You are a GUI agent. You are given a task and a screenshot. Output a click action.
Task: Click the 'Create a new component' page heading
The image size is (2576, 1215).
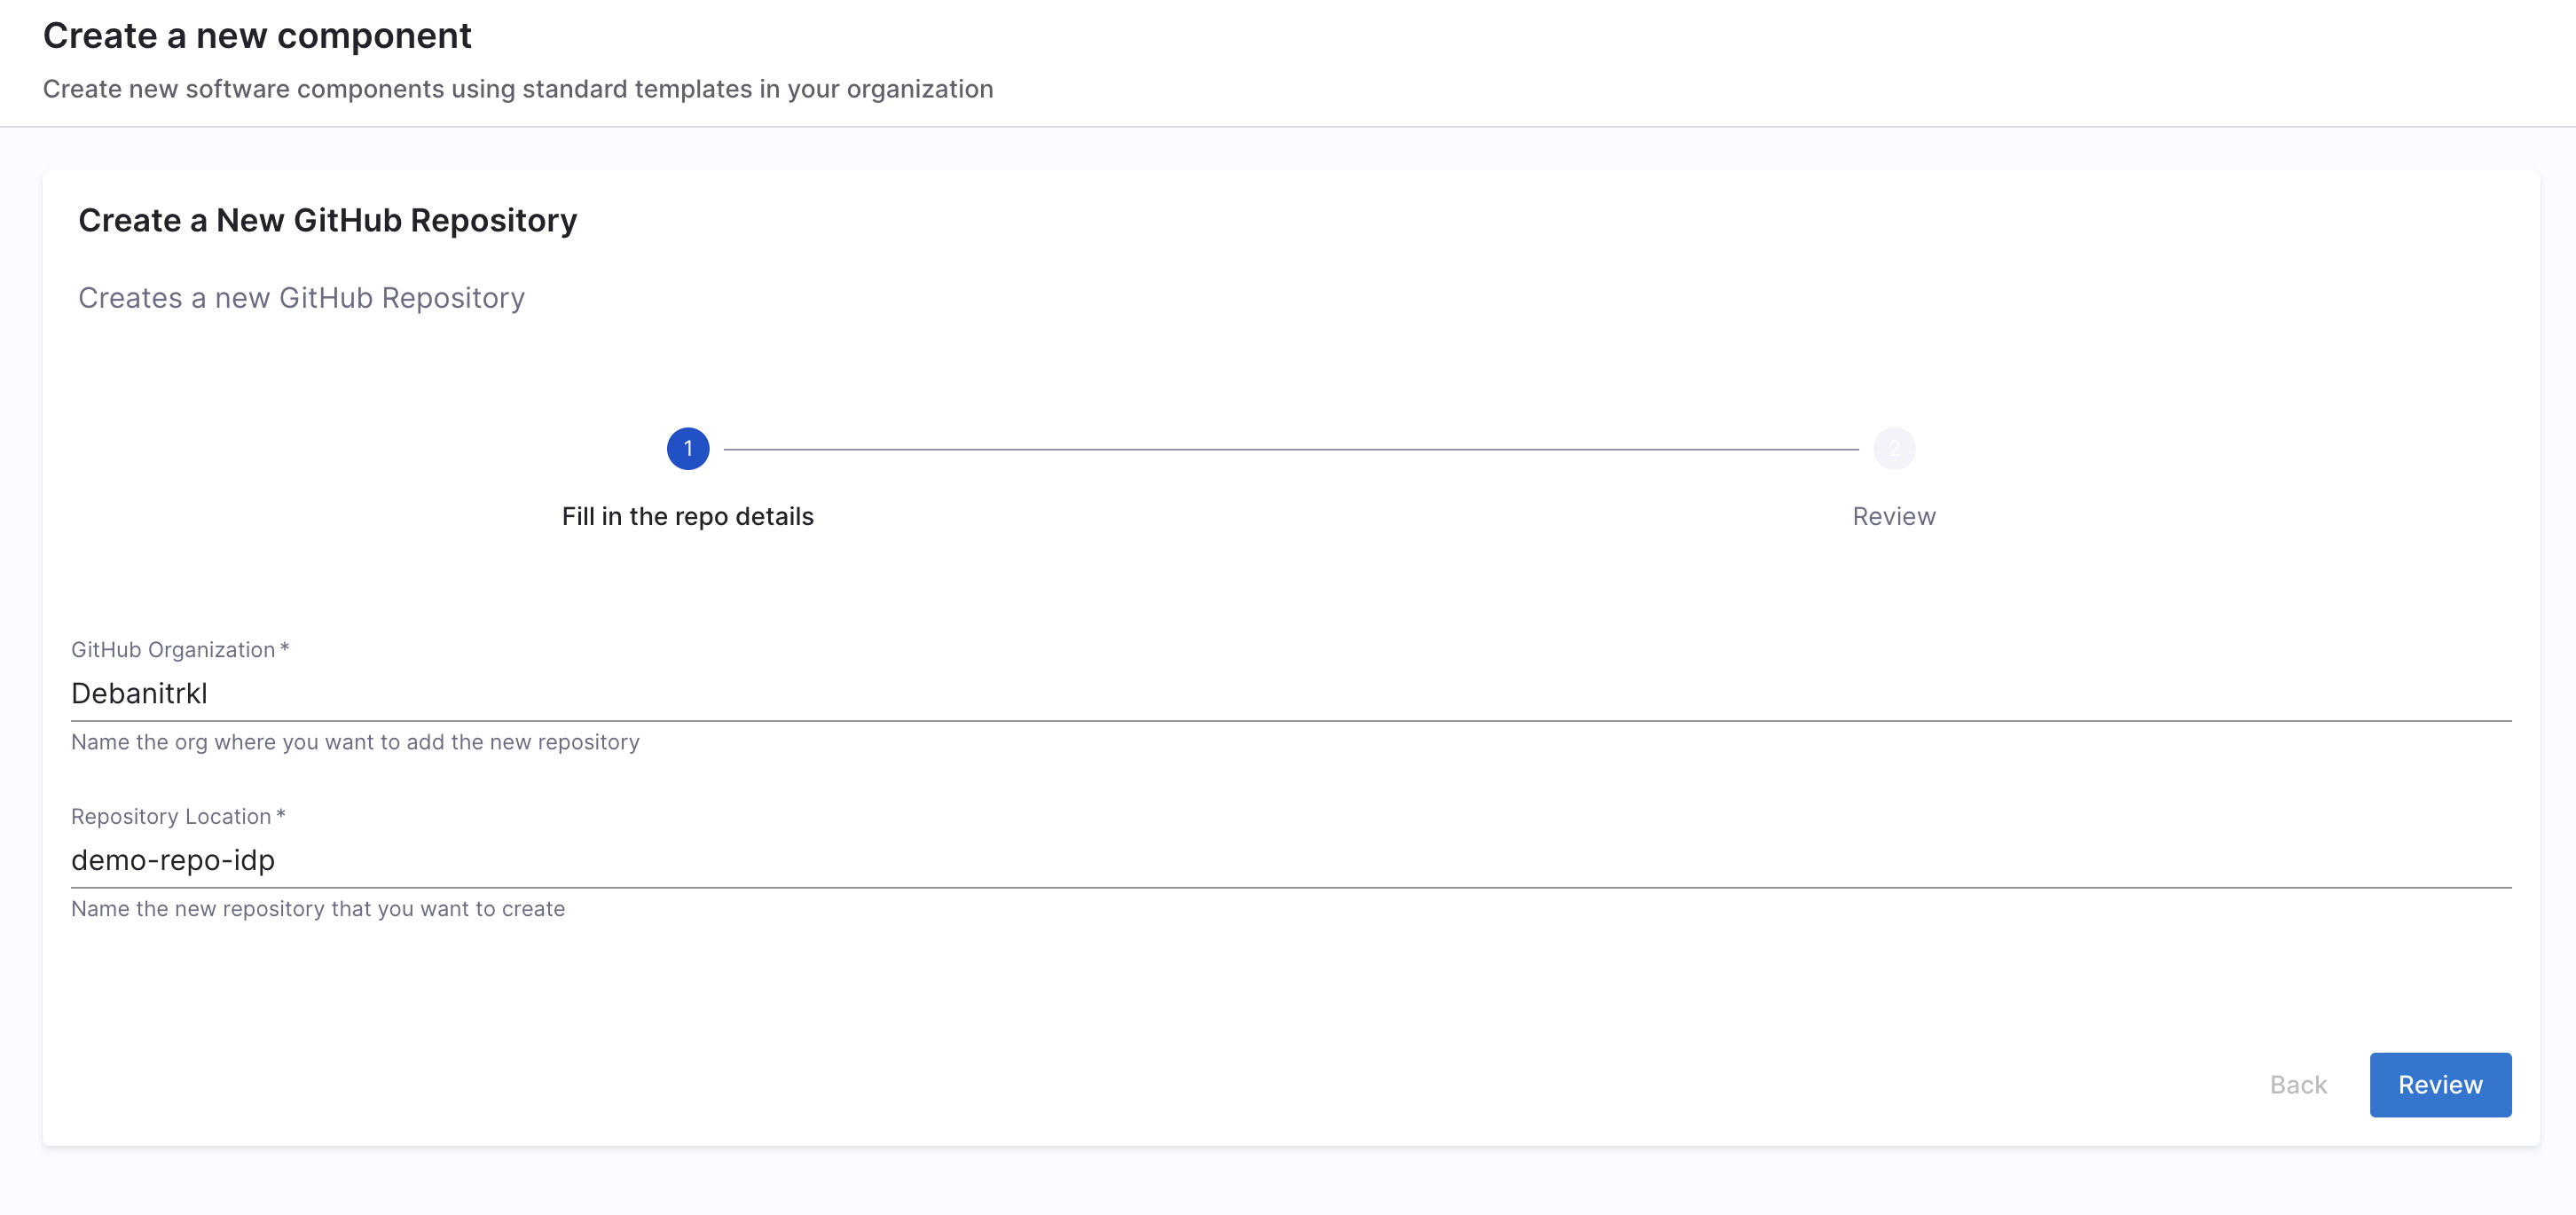tap(257, 36)
